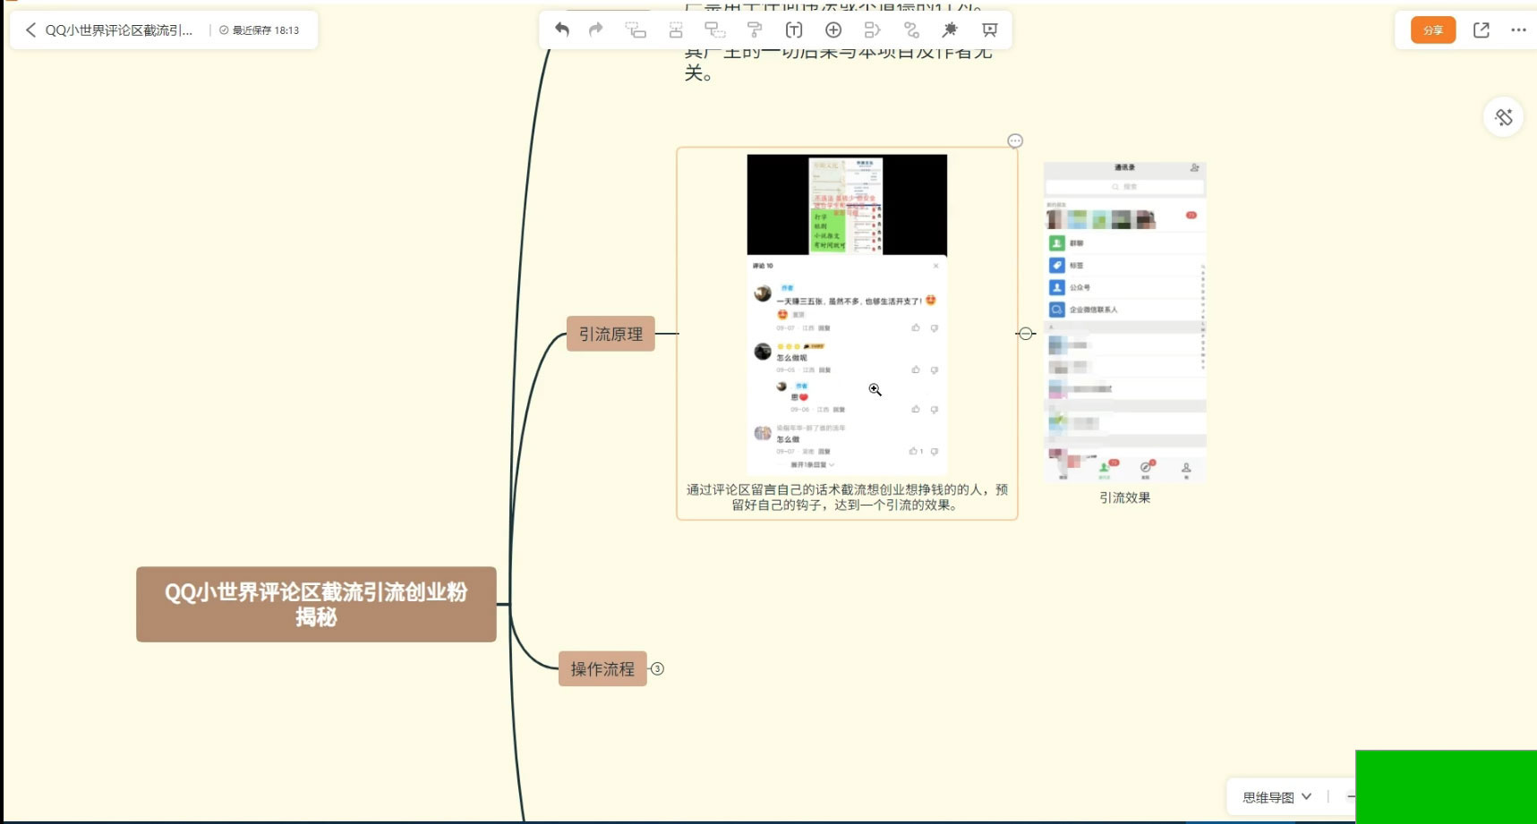Collapse the 引流原理 image node branch

click(x=1026, y=334)
